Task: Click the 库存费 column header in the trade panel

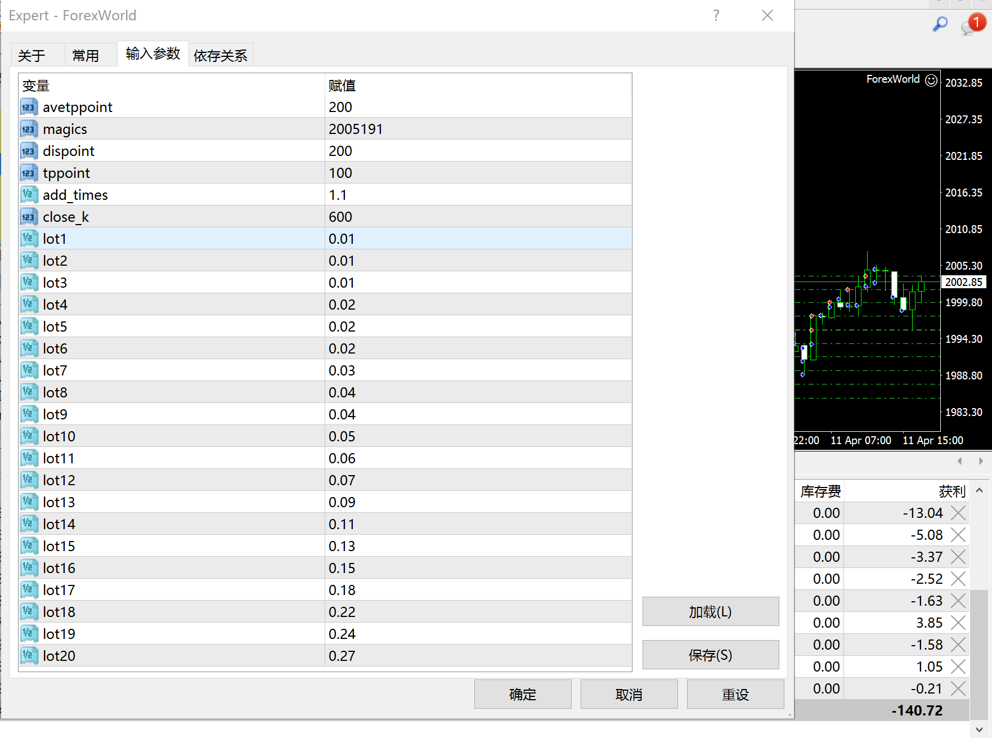Action: coord(820,491)
